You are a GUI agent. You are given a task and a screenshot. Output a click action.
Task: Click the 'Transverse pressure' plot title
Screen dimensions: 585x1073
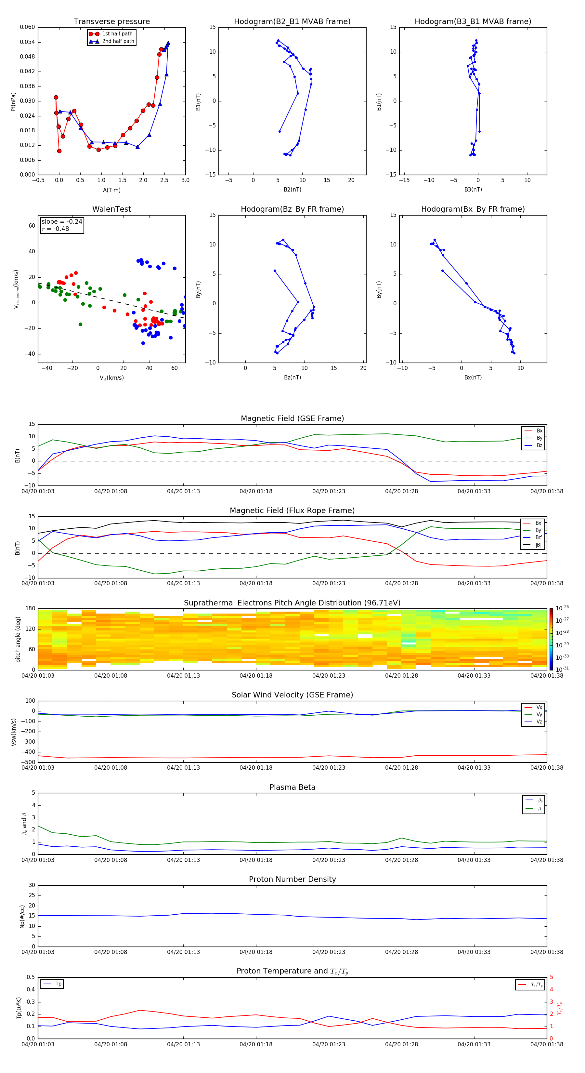(x=111, y=22)
